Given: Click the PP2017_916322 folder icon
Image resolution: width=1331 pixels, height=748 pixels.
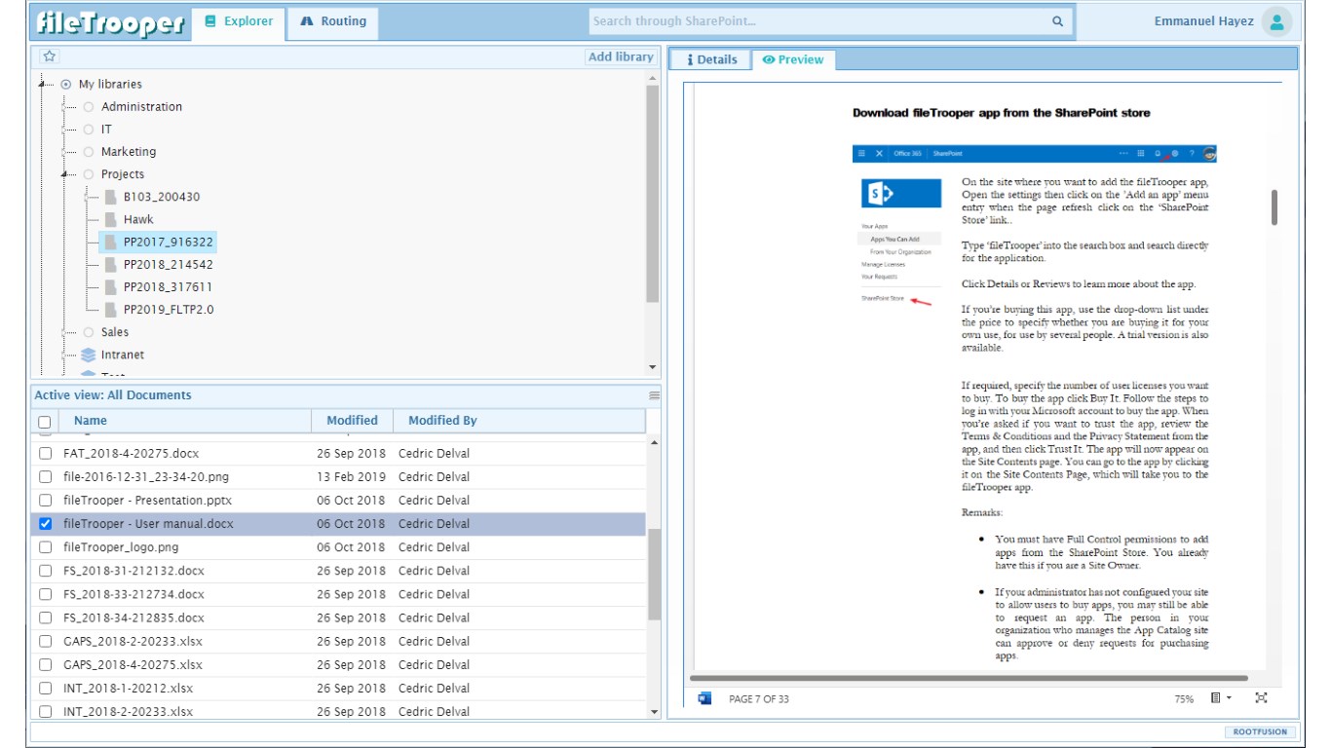Looking at the screenshot, I should pyautogui.click(x=111, y=242).
